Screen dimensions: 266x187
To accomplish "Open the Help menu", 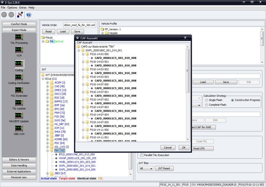I will tap(31, 8).
